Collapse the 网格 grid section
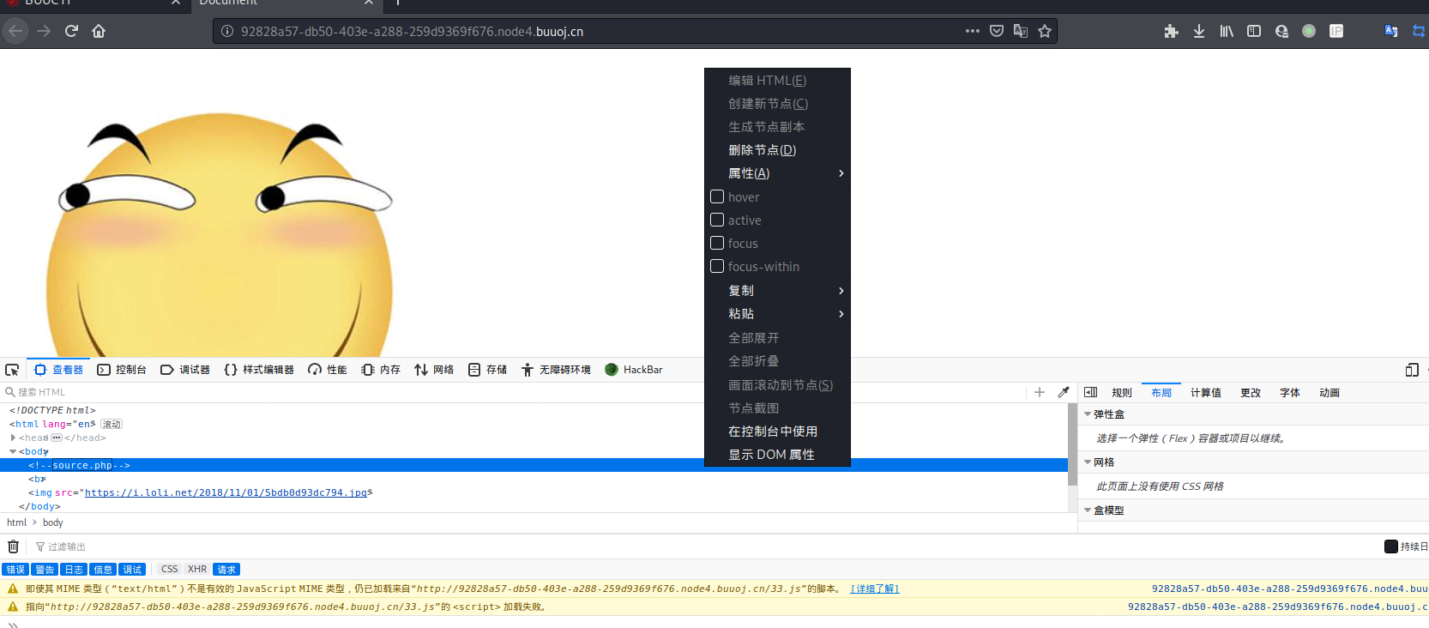The height and width of the screenshot is (628, 1429). click(x=1088, y=462)
